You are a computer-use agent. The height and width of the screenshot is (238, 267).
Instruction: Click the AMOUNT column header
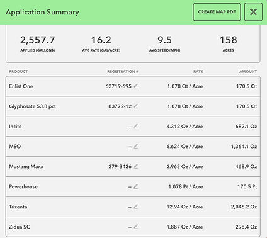pyautogui.click(x=248, y=72)
